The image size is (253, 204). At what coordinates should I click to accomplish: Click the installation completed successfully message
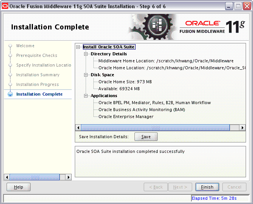tap(130, 152)
